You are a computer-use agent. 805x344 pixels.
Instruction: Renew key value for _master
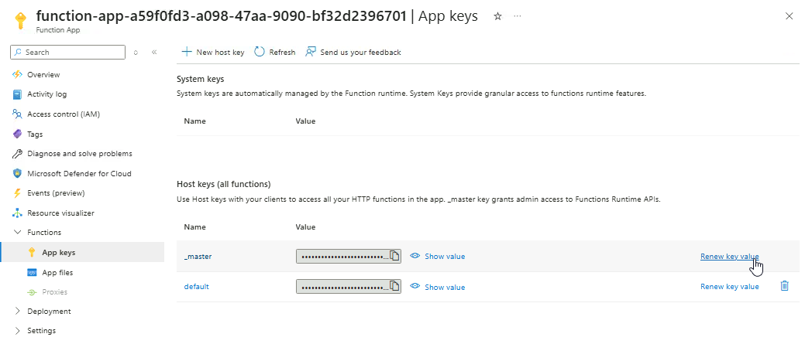[x=729, y=256]
